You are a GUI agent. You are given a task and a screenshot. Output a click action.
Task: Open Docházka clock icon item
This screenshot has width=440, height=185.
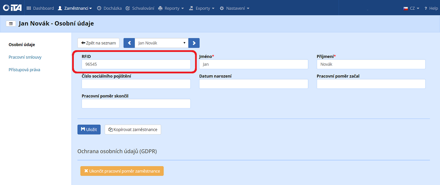[109, 8]
